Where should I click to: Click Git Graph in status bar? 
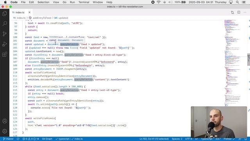pyautogui.click(x=47, y=139)
